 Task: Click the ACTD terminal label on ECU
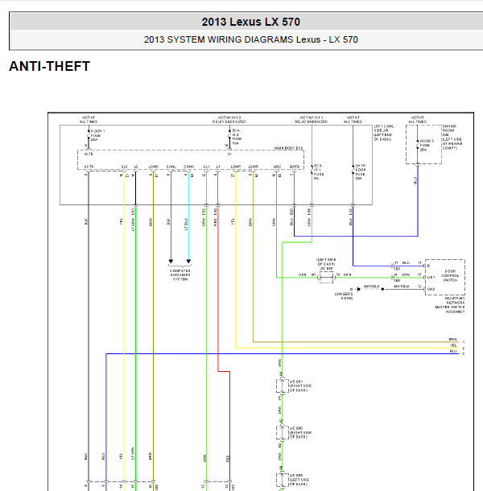pyautogui.click(x=89, y=167)
